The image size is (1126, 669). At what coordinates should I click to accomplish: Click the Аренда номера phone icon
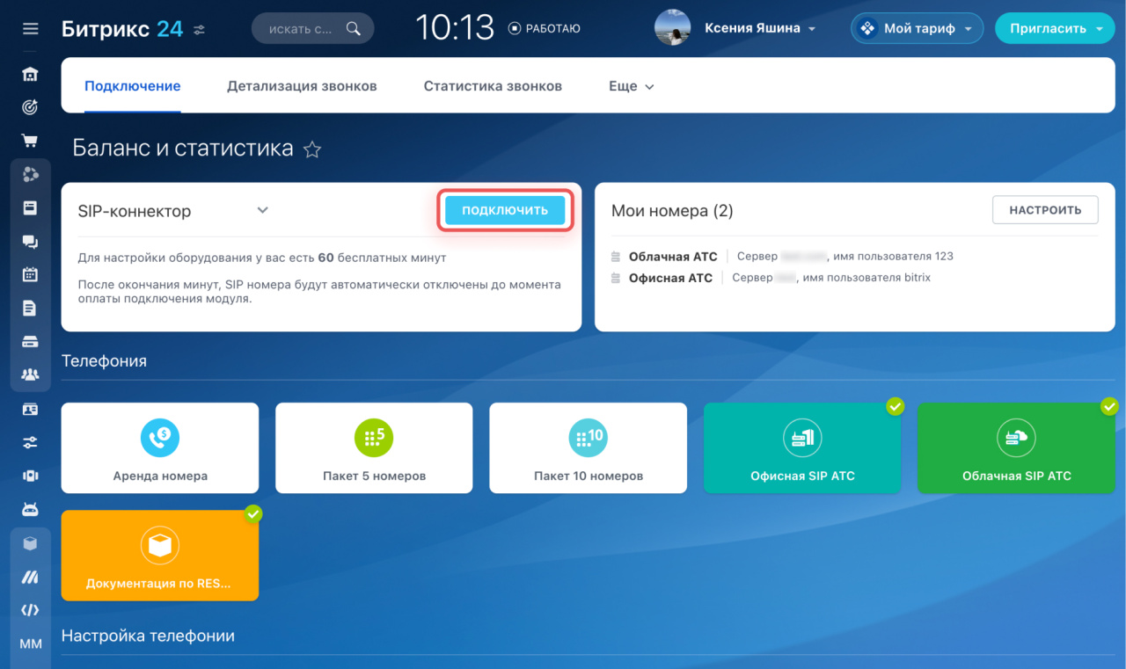pos(159,437)
